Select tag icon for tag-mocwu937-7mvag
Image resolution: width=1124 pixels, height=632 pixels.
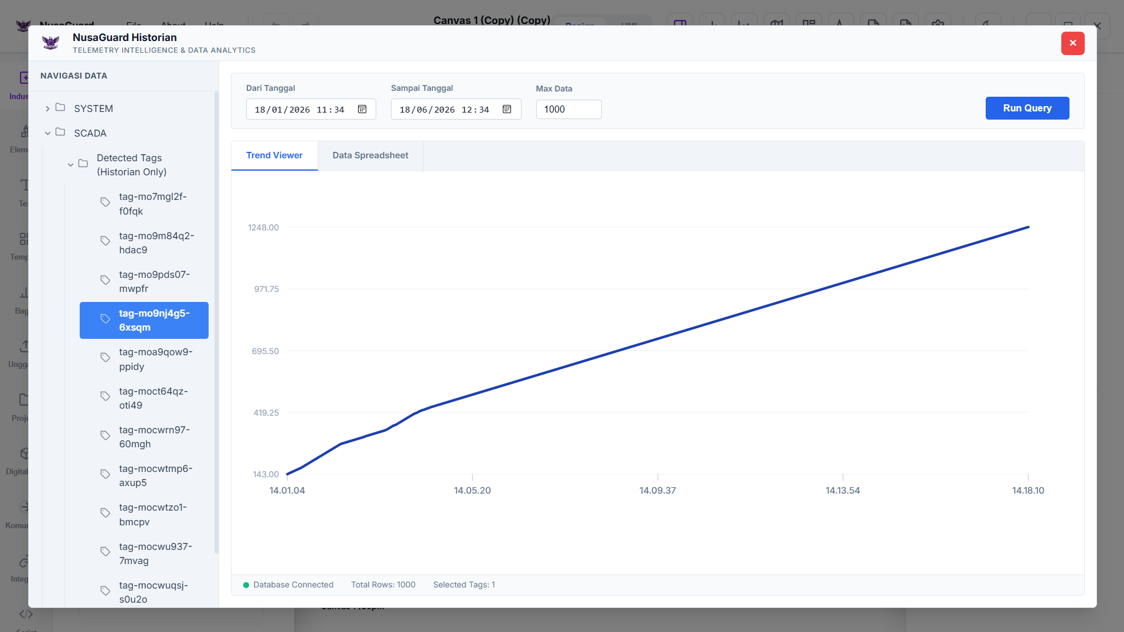[105, 552]
